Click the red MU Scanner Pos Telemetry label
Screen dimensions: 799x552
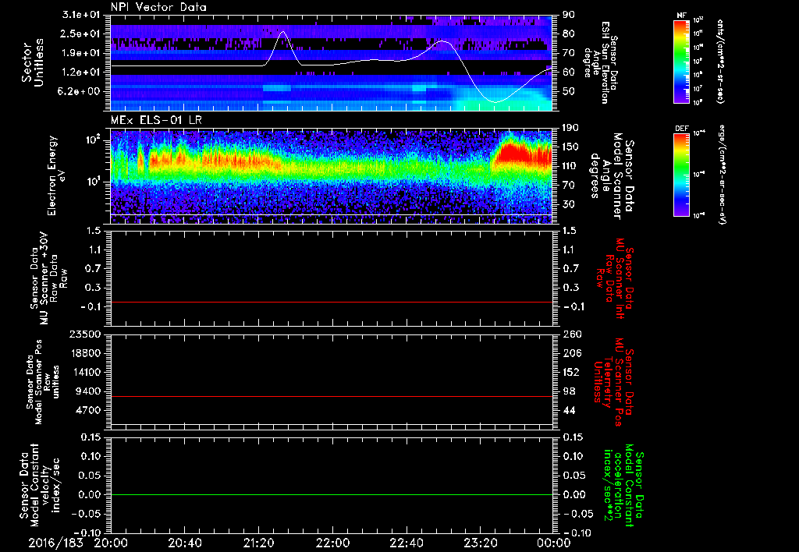(x=613, y=382)
